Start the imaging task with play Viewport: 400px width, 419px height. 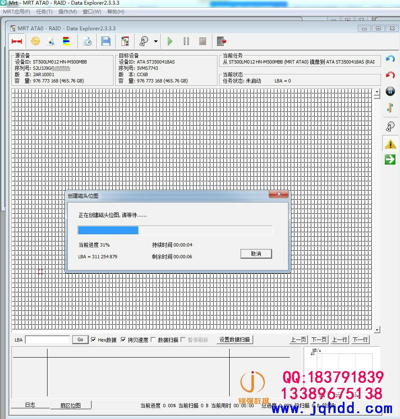(x=170, y=41)
